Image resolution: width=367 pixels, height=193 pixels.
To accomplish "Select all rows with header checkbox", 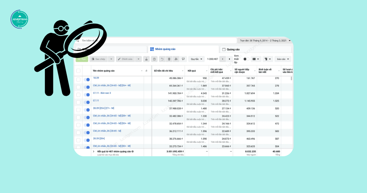I will pos(78,71).
